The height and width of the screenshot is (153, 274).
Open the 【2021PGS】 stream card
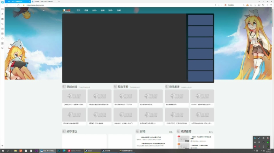(177, 117)
